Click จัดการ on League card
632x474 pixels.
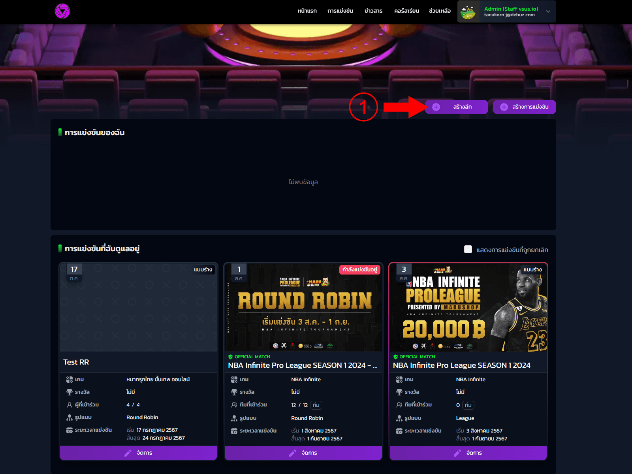(x=468, y=453)
